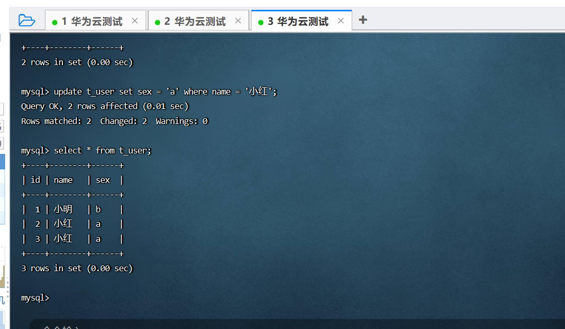565x329 pixels.
Task: Click '2 rows in set (0.00 sec)' line
Action: tap(77, 62)
